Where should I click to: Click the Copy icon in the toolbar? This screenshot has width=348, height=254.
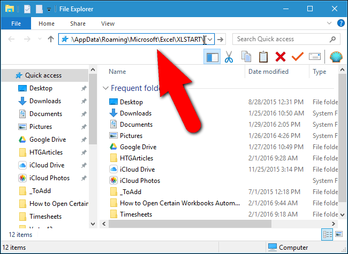[x=246, y=57]
